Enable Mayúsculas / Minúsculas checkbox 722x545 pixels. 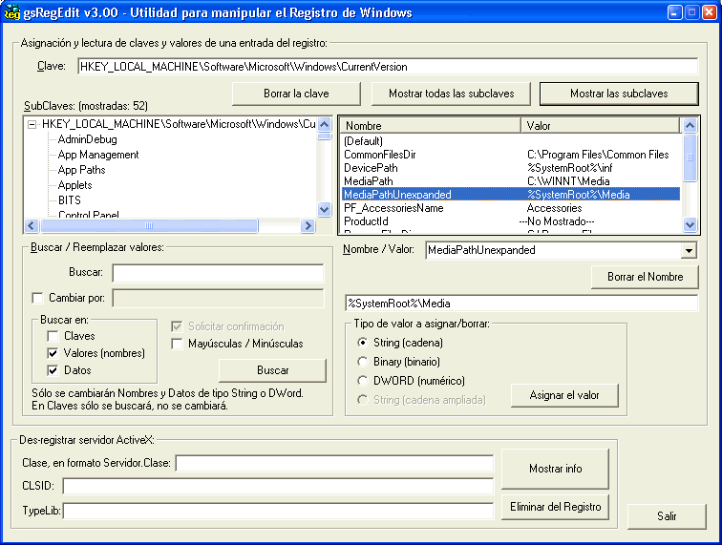pos(177,344)
